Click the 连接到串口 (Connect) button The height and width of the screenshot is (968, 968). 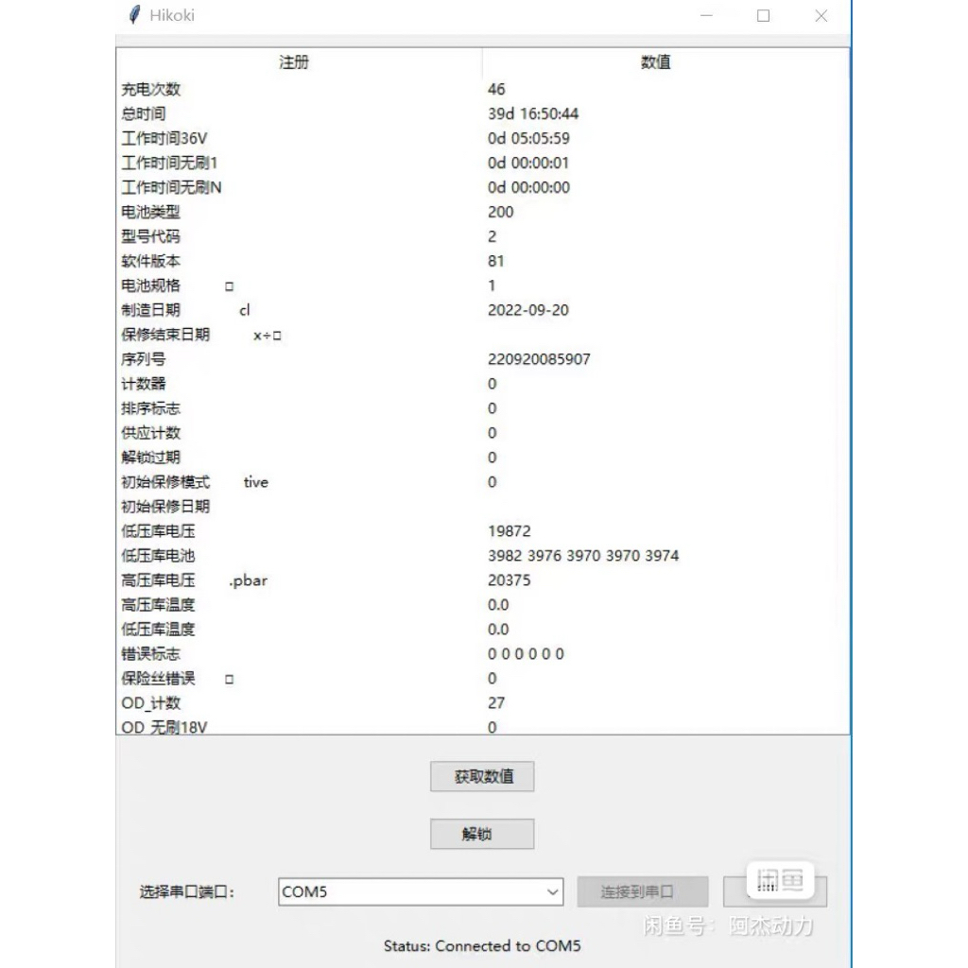(x=643, y=890)
